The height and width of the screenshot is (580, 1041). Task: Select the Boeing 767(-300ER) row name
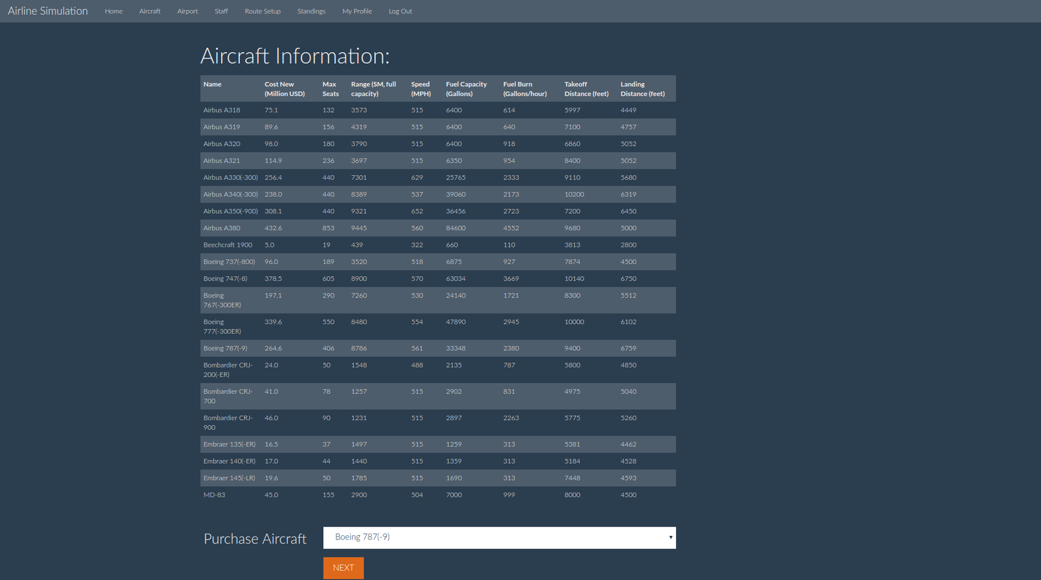(x=222, y=300)
